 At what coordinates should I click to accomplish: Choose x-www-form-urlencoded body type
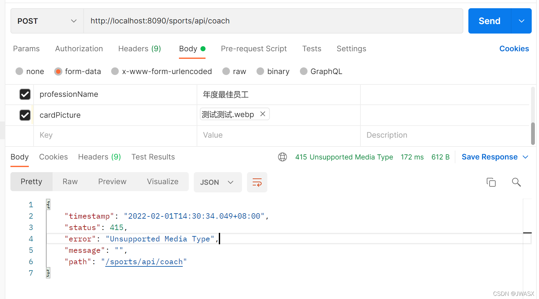(115, 71)
